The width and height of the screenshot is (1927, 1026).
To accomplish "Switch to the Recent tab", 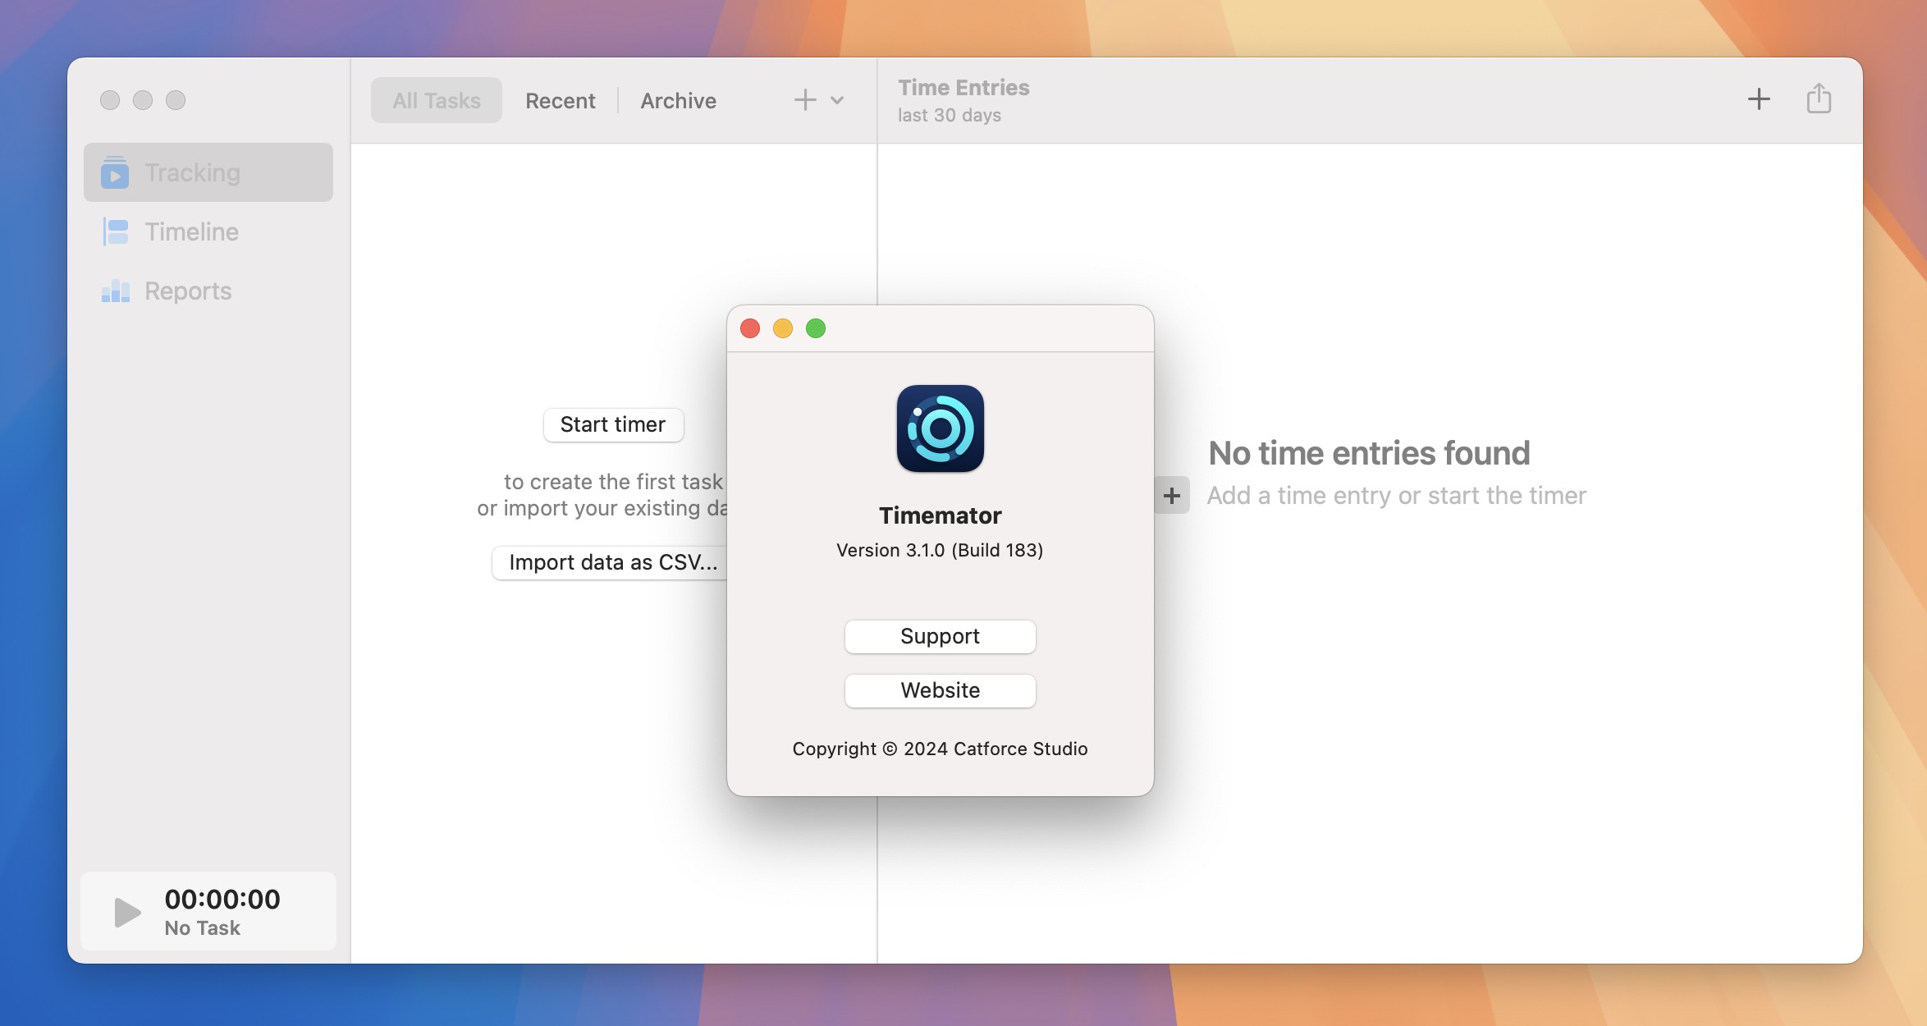I will [x=561, y=100].
